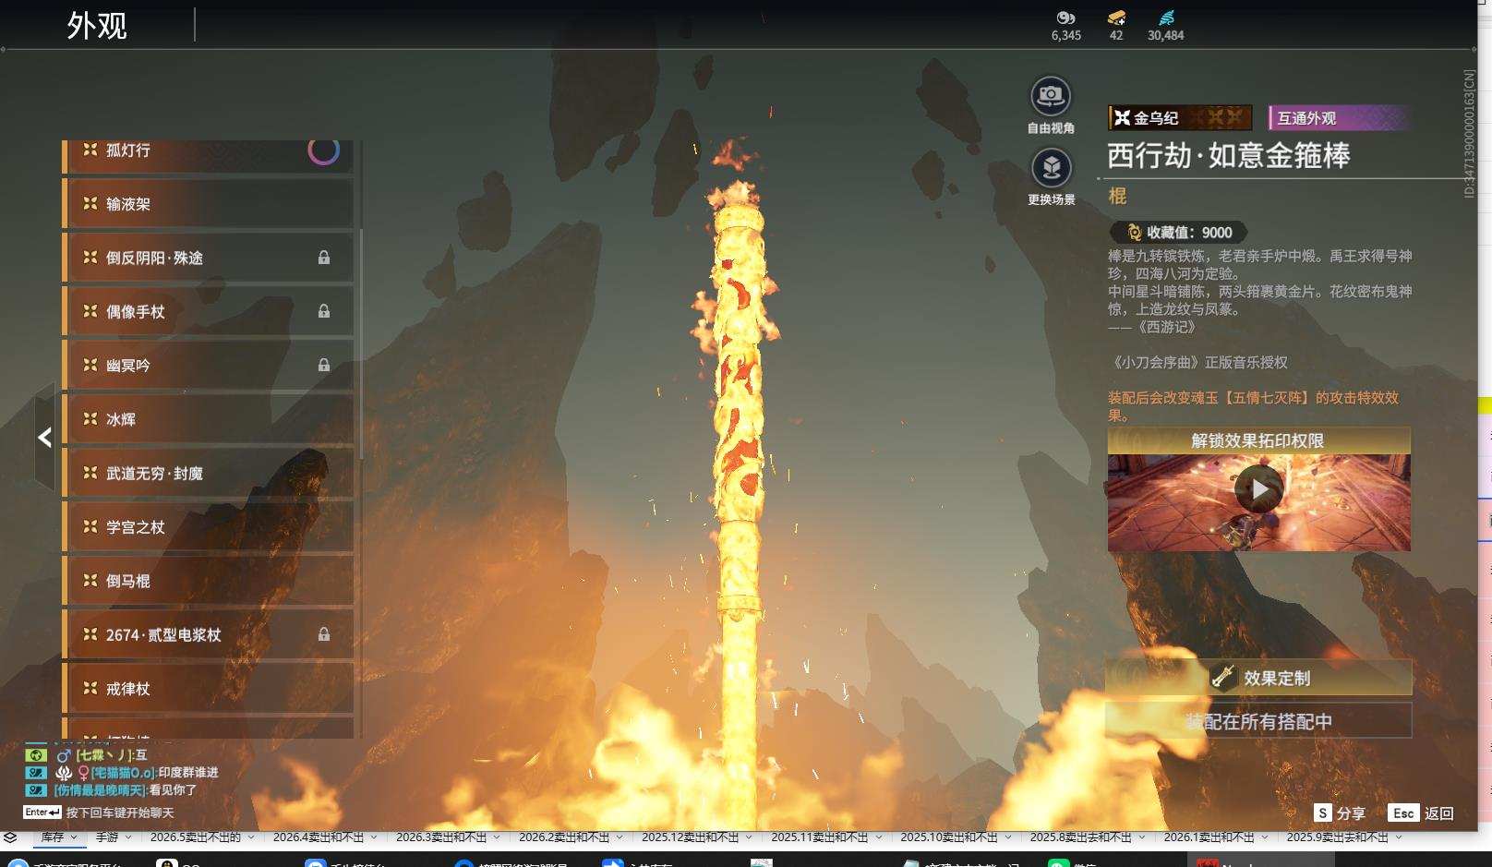
Task: Click the weapon icon beside 学宫之杖
Action: [x=90, y=526]
